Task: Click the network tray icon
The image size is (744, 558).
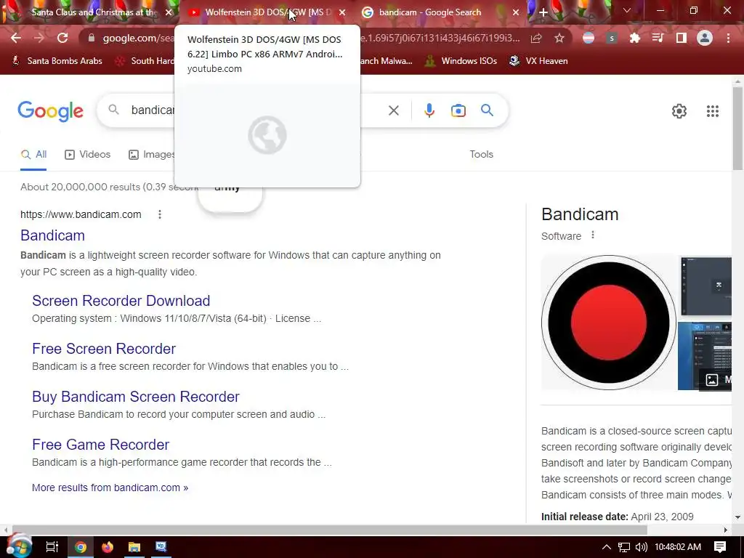Action: 624,547
